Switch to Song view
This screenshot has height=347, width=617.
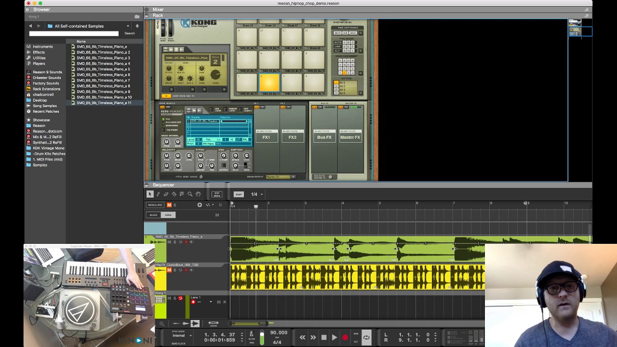click(168, 215)
